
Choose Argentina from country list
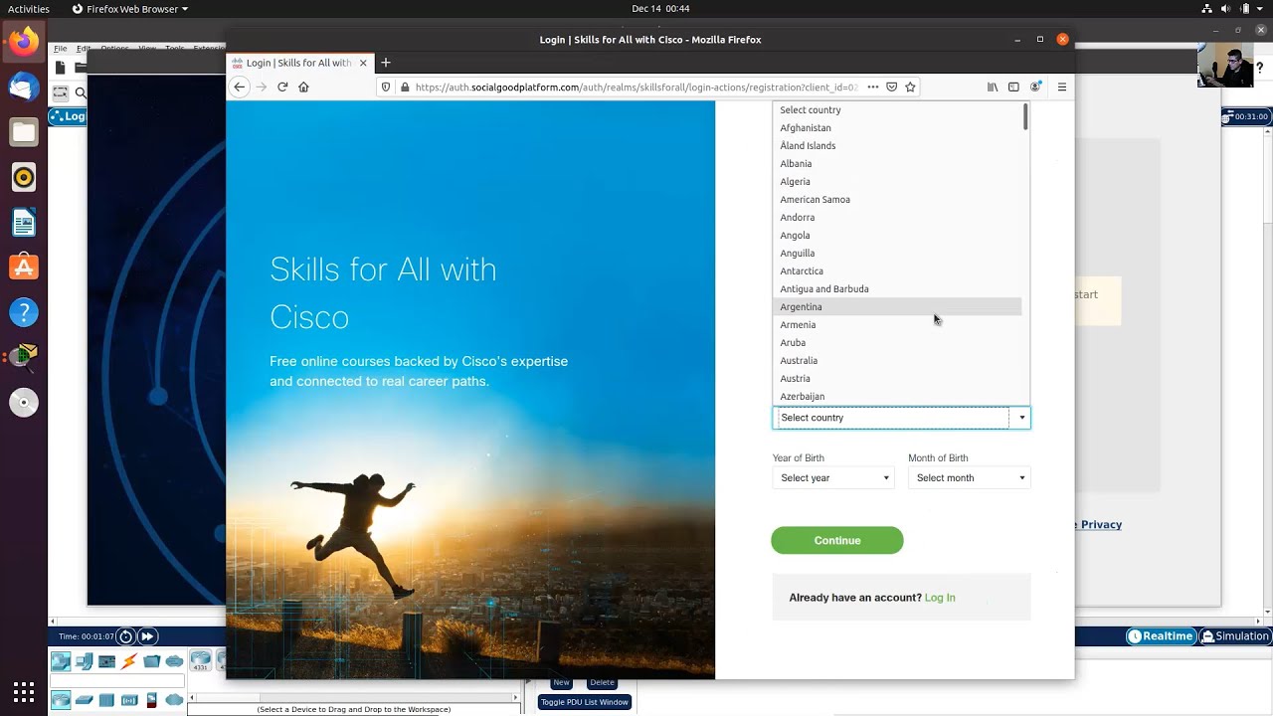point(897,307)
